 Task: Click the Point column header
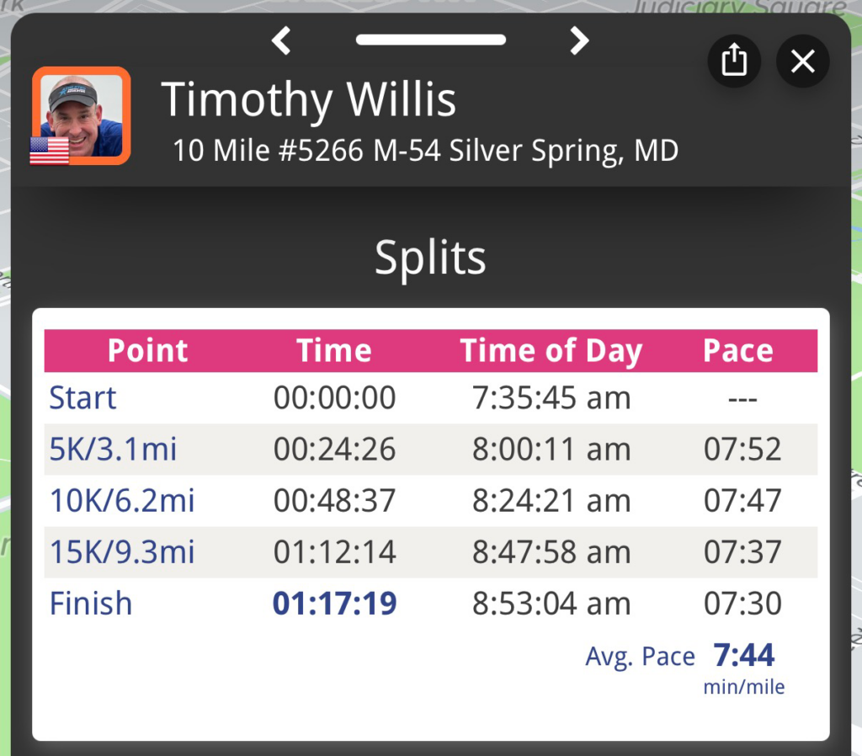[x=148, y=351]
